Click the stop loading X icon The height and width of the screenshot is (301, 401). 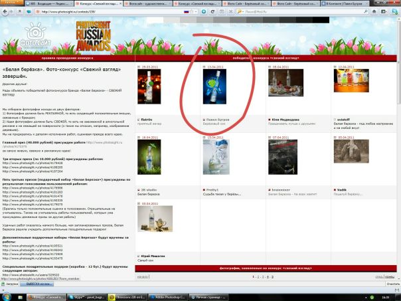[x=230, y=12]
